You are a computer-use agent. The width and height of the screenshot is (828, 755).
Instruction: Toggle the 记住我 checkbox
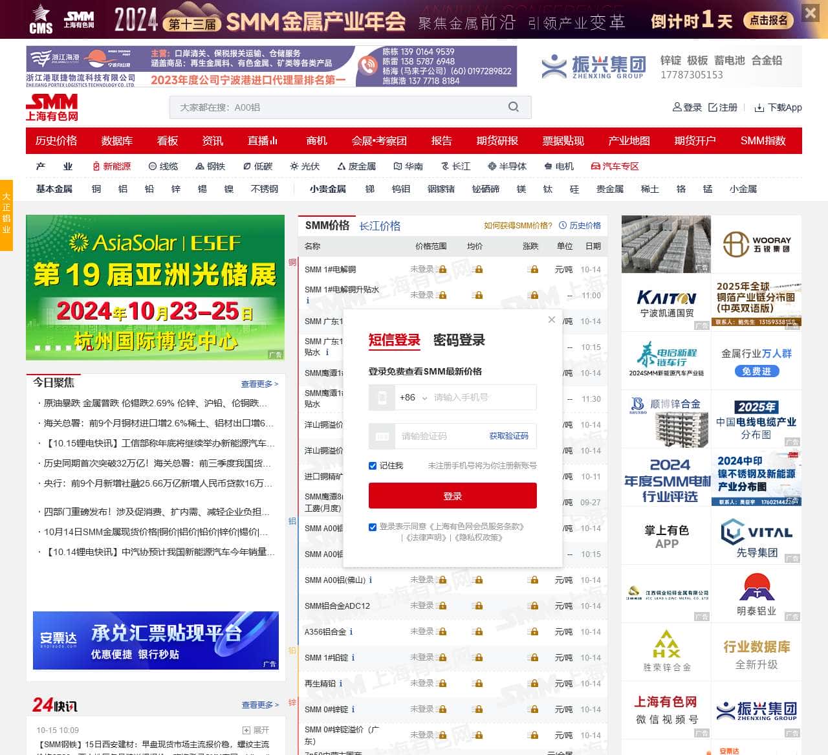(x=373, y=466)
